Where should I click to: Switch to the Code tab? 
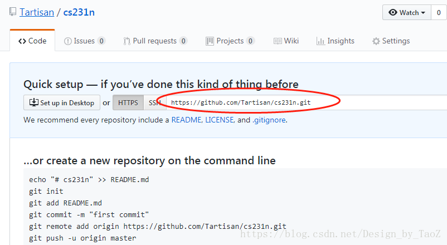tap(32, 41)
